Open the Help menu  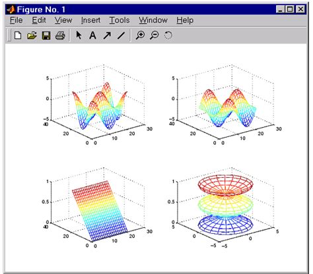click(x=185, y=20)
